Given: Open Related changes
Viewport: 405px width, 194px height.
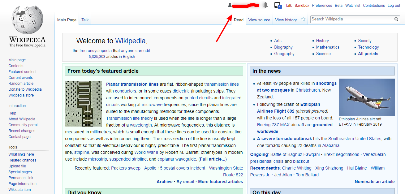Looking at the screenshot, I should point(23,160).
